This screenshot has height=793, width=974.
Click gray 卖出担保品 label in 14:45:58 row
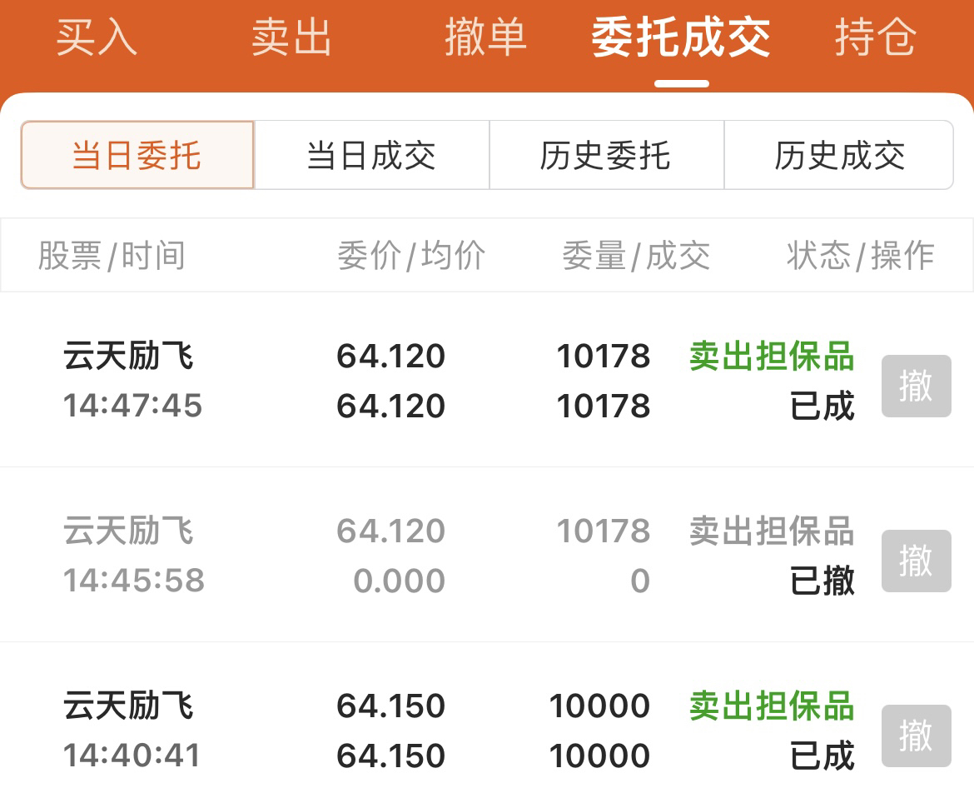point(772,531)
